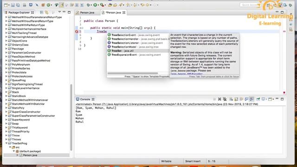Click in the Quick Access field
This screenshot has height=167, width=297.
tap(250, 5)
